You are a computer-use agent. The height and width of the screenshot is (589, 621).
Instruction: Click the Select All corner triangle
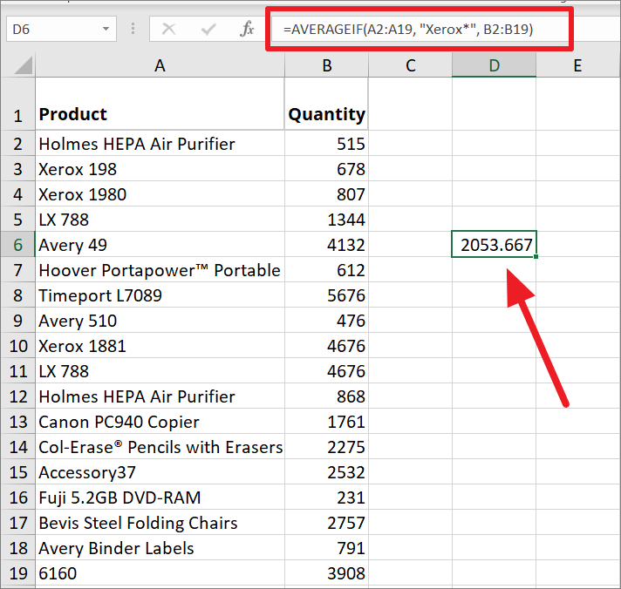23,65
